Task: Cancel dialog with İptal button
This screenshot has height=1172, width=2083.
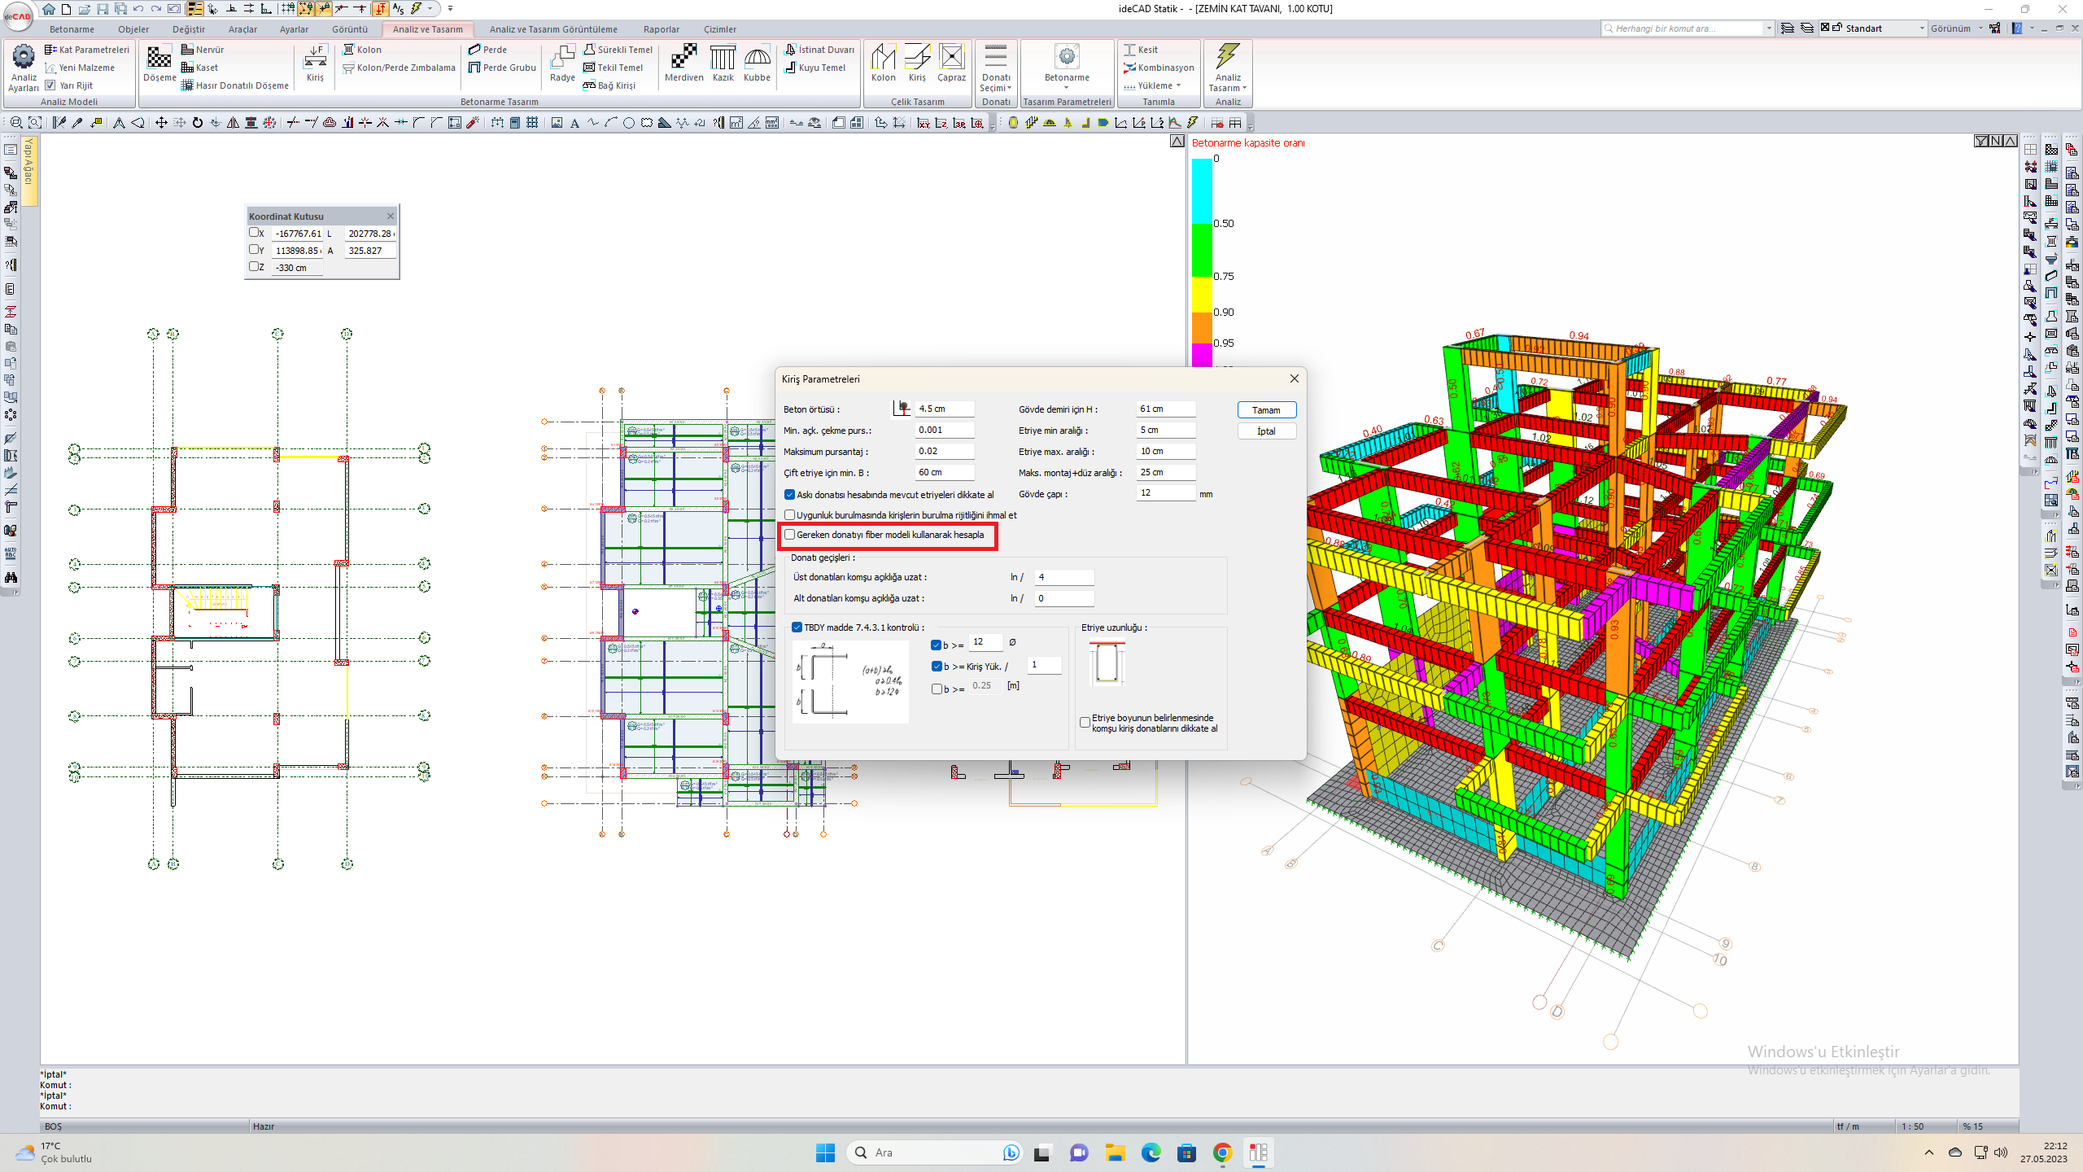Action: tap(1266, 431)
